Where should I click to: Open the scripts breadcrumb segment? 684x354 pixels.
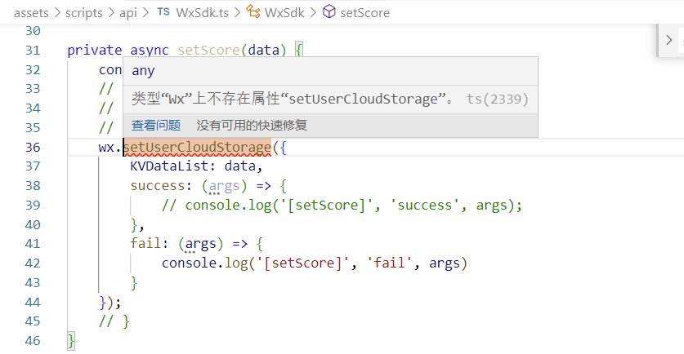83,12
